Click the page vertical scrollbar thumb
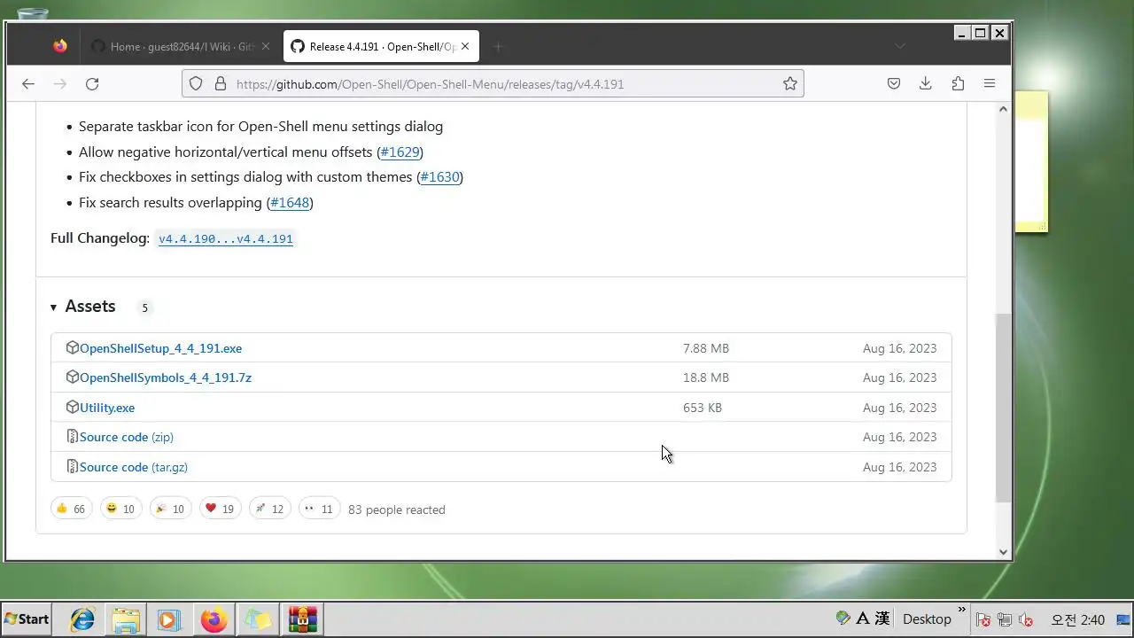Screen dimensions: 1134x638 coord(1003,408)
